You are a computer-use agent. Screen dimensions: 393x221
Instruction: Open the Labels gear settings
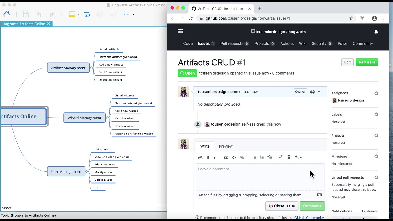(x=376, y=114)
